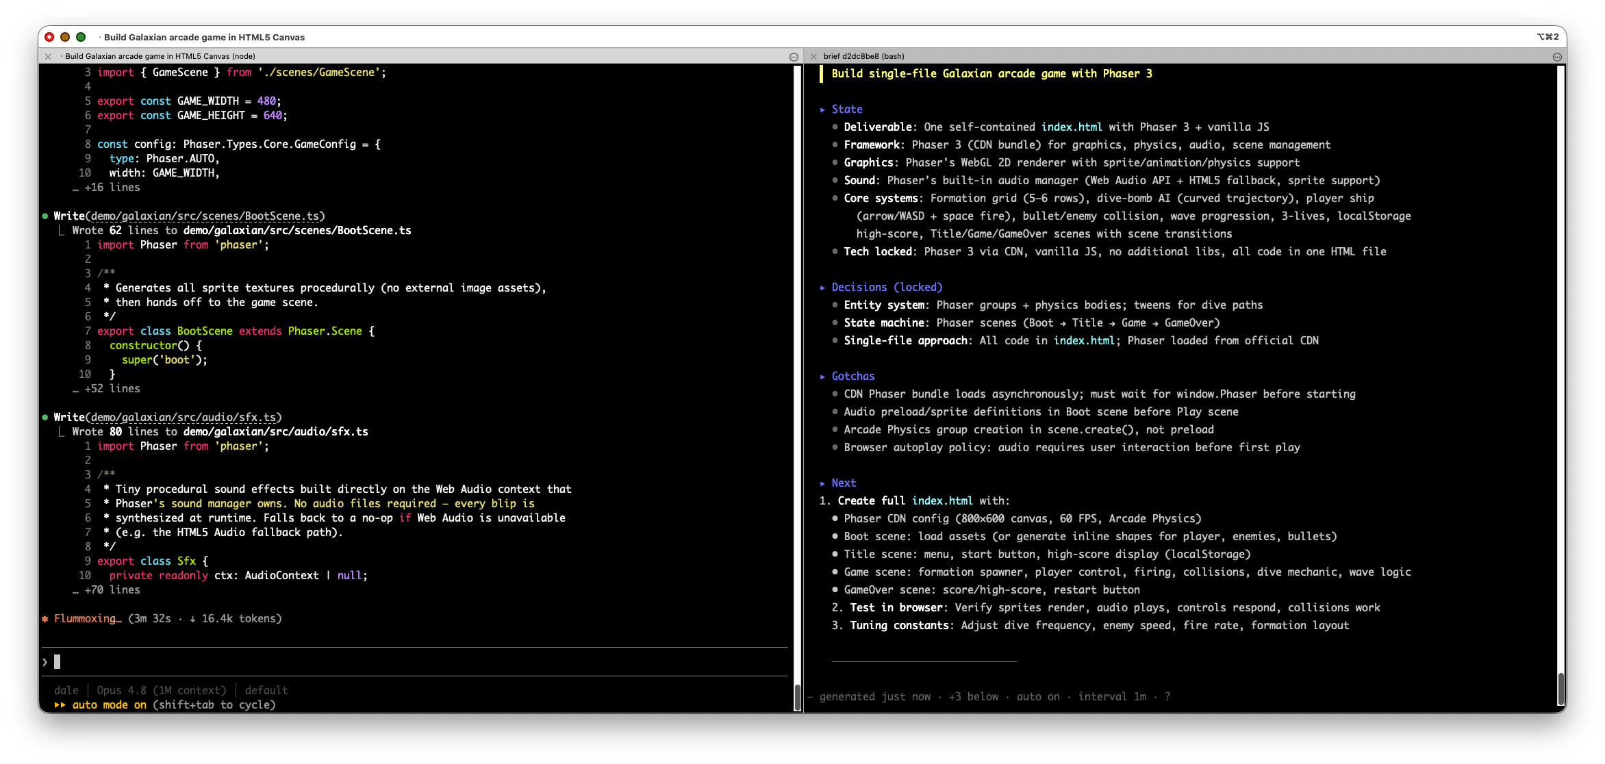Open right pane options circle icon
The image size is (1605, 764).
(x=1557, y=57)
